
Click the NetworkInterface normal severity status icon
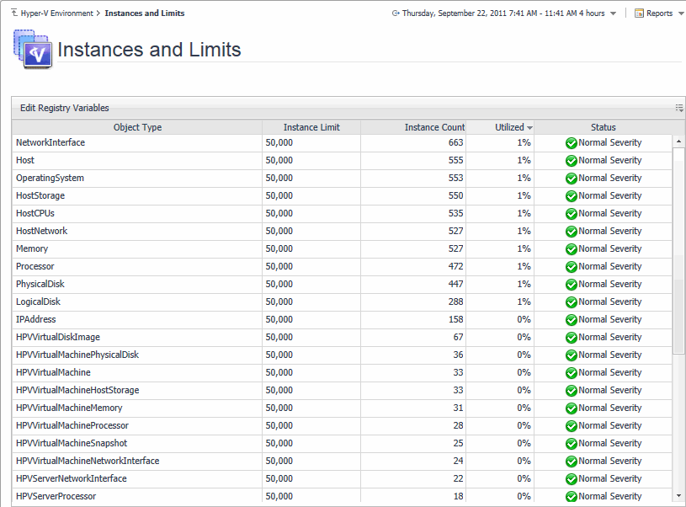571,143
